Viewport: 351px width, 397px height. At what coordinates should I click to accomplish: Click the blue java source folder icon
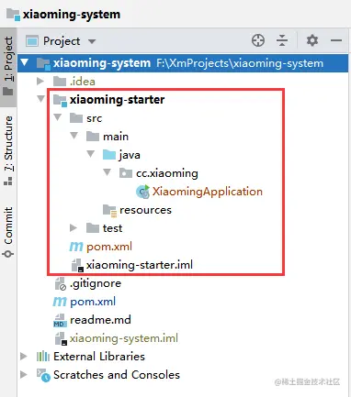(x=109, y=155)
